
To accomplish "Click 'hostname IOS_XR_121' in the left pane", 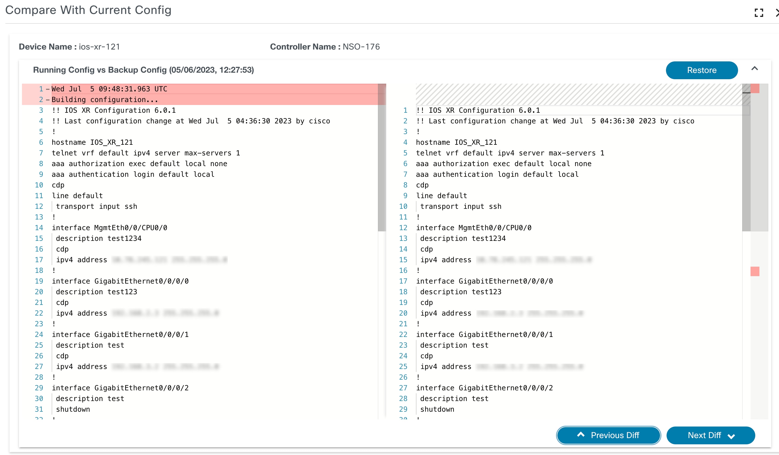I will click(92, 142).
